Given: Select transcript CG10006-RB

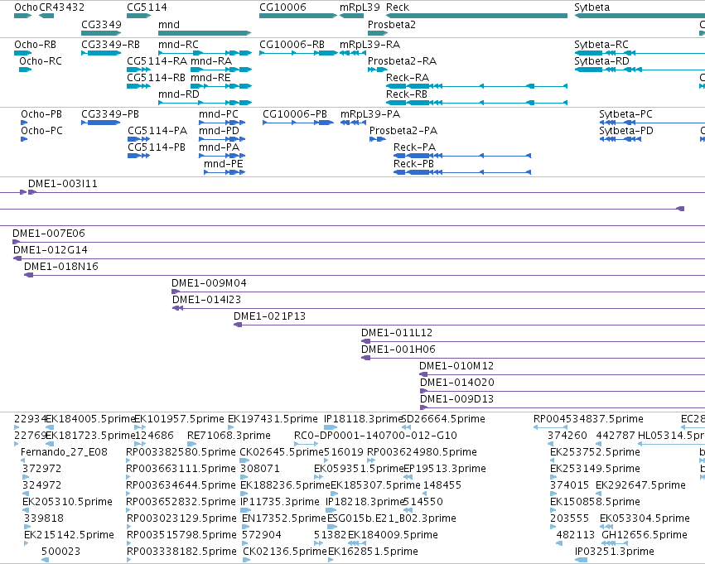Looking at the screenshot, I should point(298,53).
